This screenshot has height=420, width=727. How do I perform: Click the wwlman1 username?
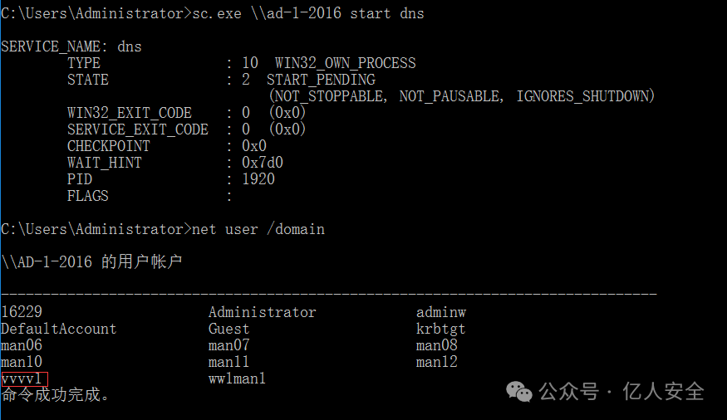tap(237, 378)
